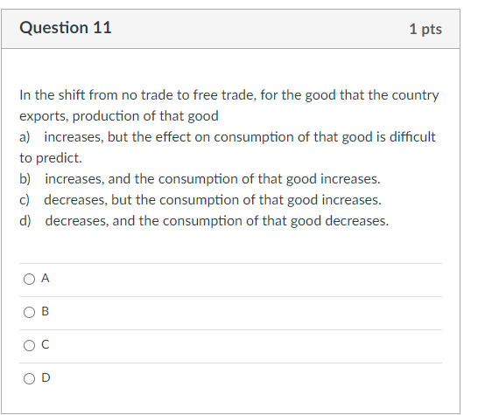Click the answer label D

[46, 377]
